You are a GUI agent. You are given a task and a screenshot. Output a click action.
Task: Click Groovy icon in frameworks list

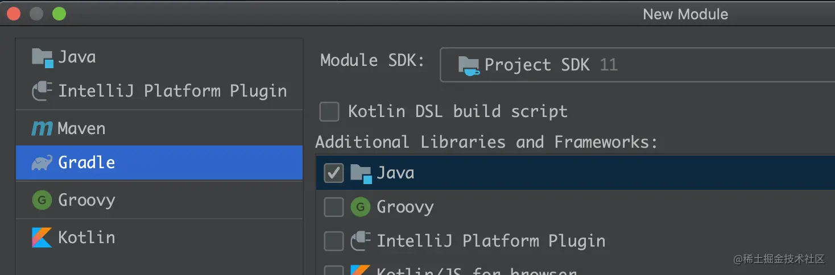(360, 207)
